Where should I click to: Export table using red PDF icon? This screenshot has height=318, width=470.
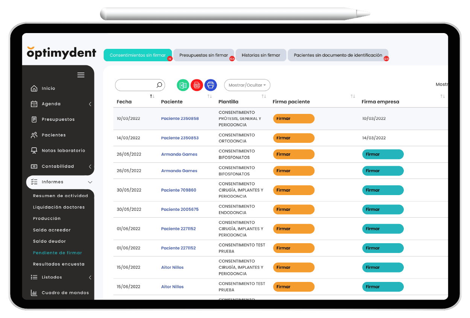(197, 85)
